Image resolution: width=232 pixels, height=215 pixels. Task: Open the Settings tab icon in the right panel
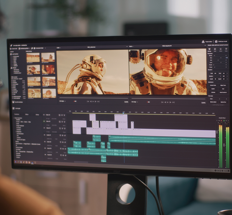click(209, 50)
